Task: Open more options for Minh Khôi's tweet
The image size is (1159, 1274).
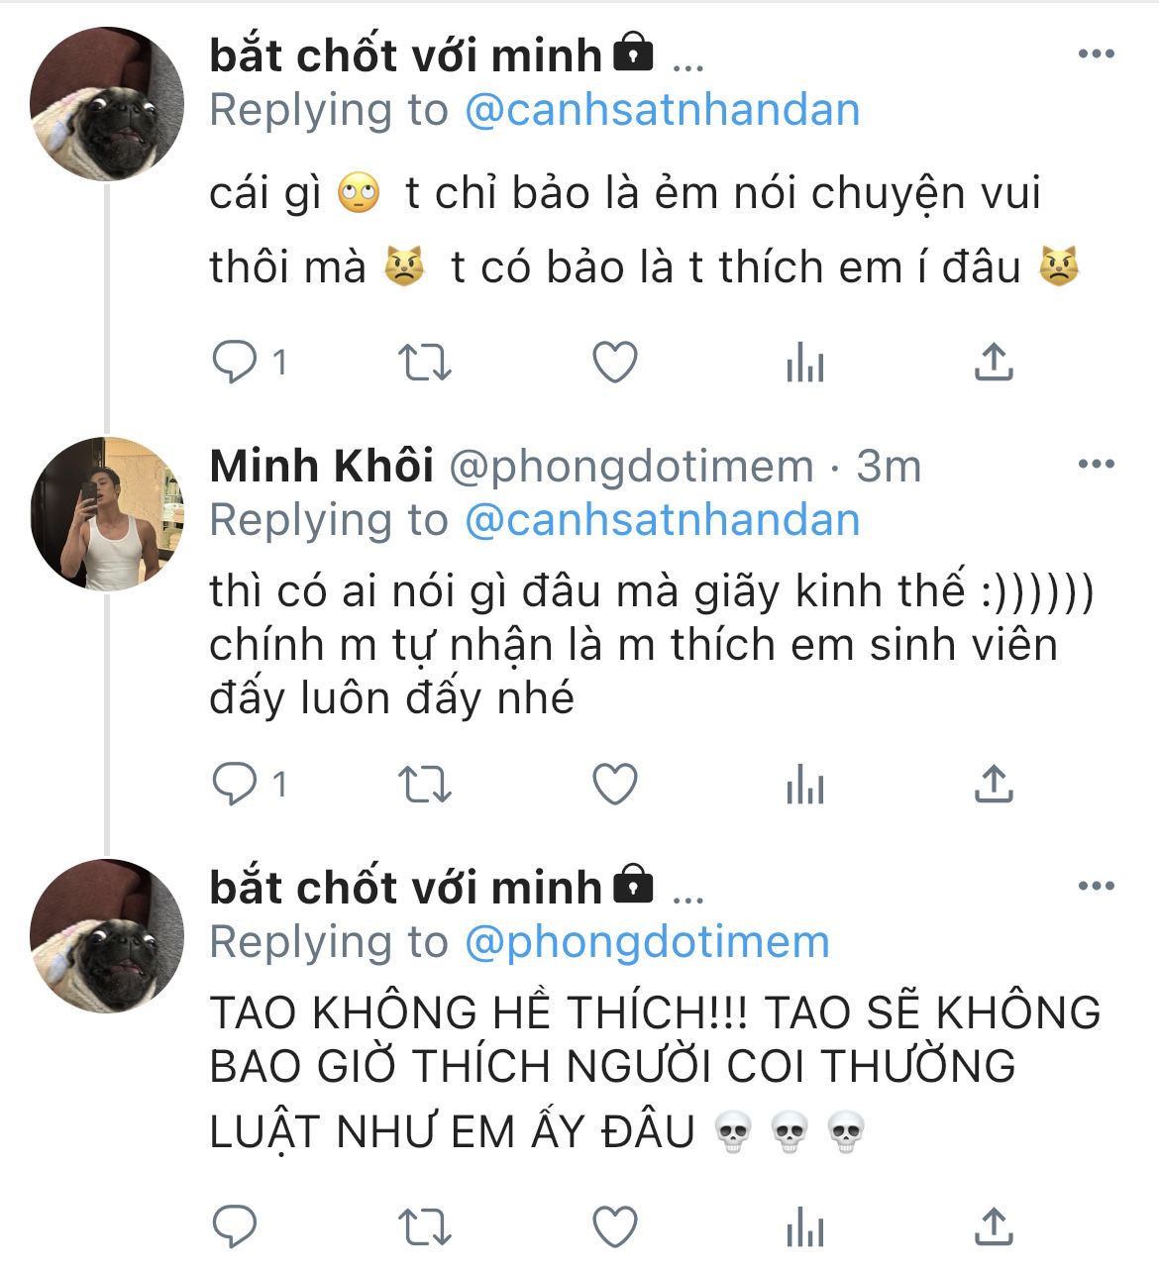Action: coord(1096,465)
